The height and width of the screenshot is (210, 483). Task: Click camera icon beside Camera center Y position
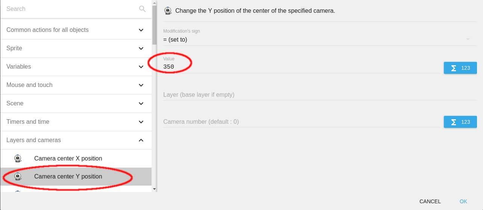(x=18, y=177)
